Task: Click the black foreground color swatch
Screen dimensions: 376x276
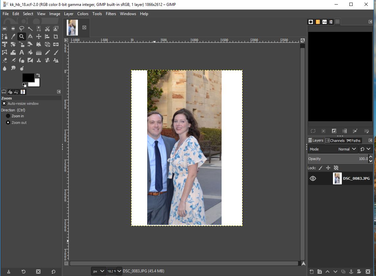Action: pyautogui.click(x=28, y=78)
